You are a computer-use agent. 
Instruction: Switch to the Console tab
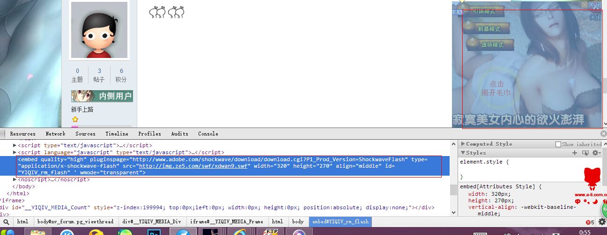tap(208, 134)
